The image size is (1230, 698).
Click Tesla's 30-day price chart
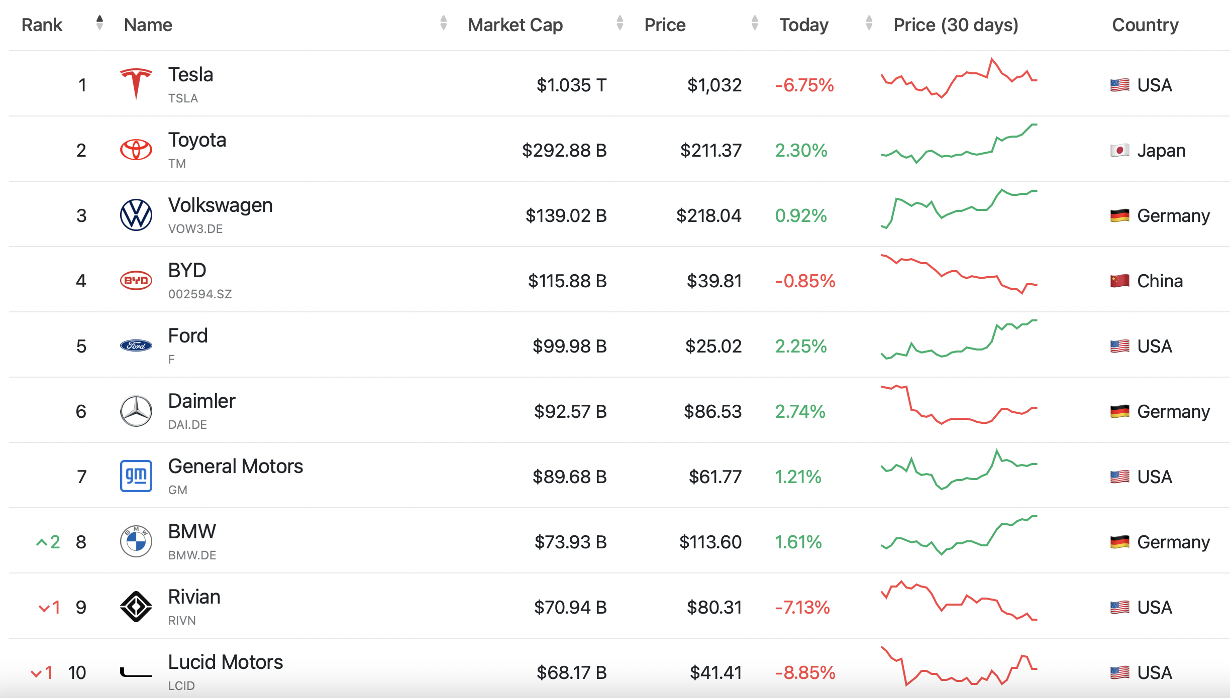pyautogui.click(x=959, y=78)
